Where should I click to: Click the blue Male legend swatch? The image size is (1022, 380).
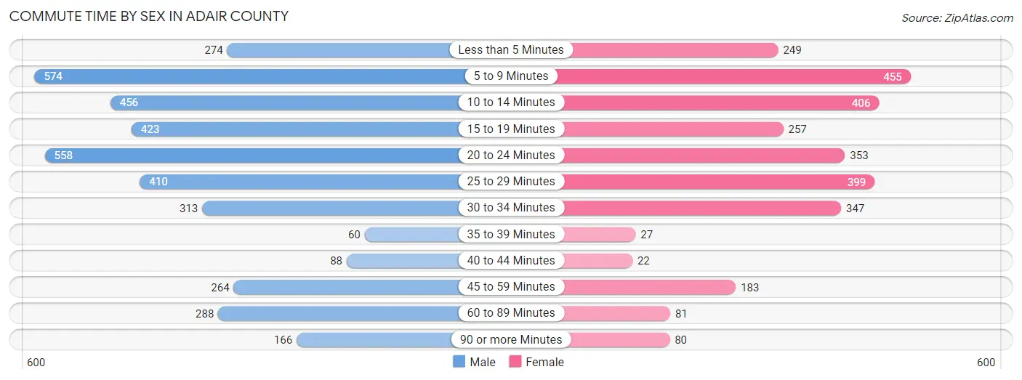click(x=459, y=362)
